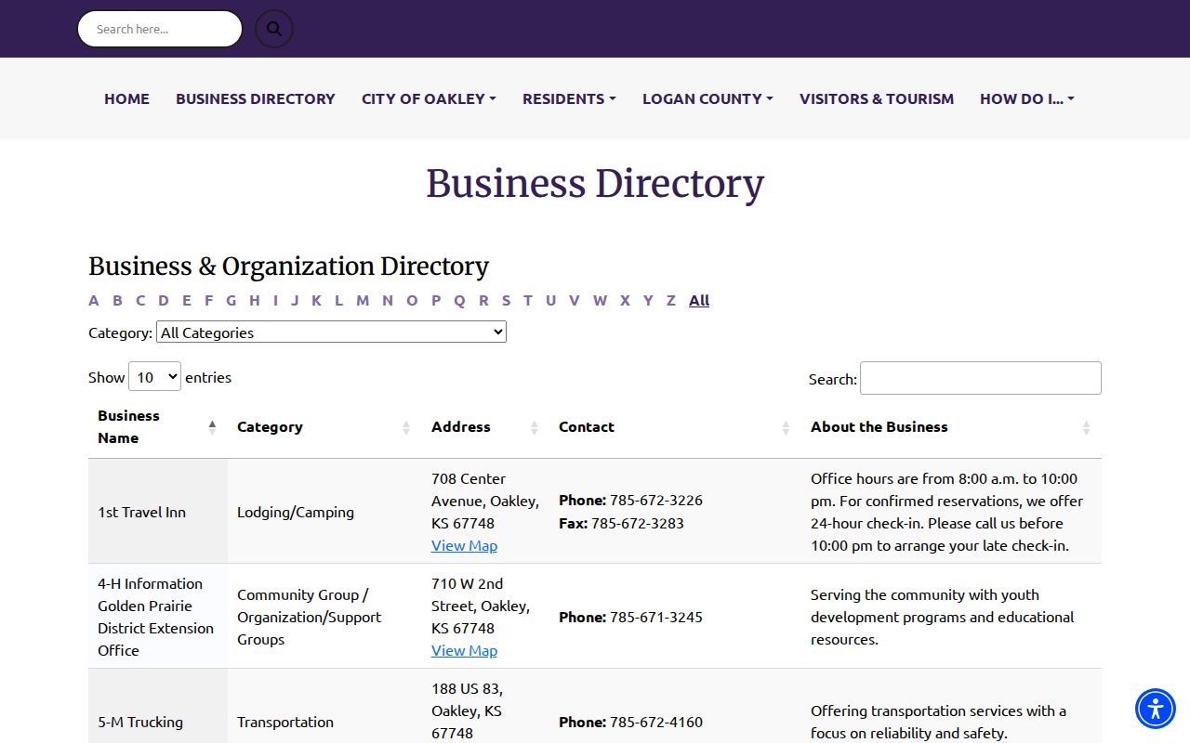Screen dimensions: 1190x743
Task: Filter directory by letter M
Action: coord(363,300)
